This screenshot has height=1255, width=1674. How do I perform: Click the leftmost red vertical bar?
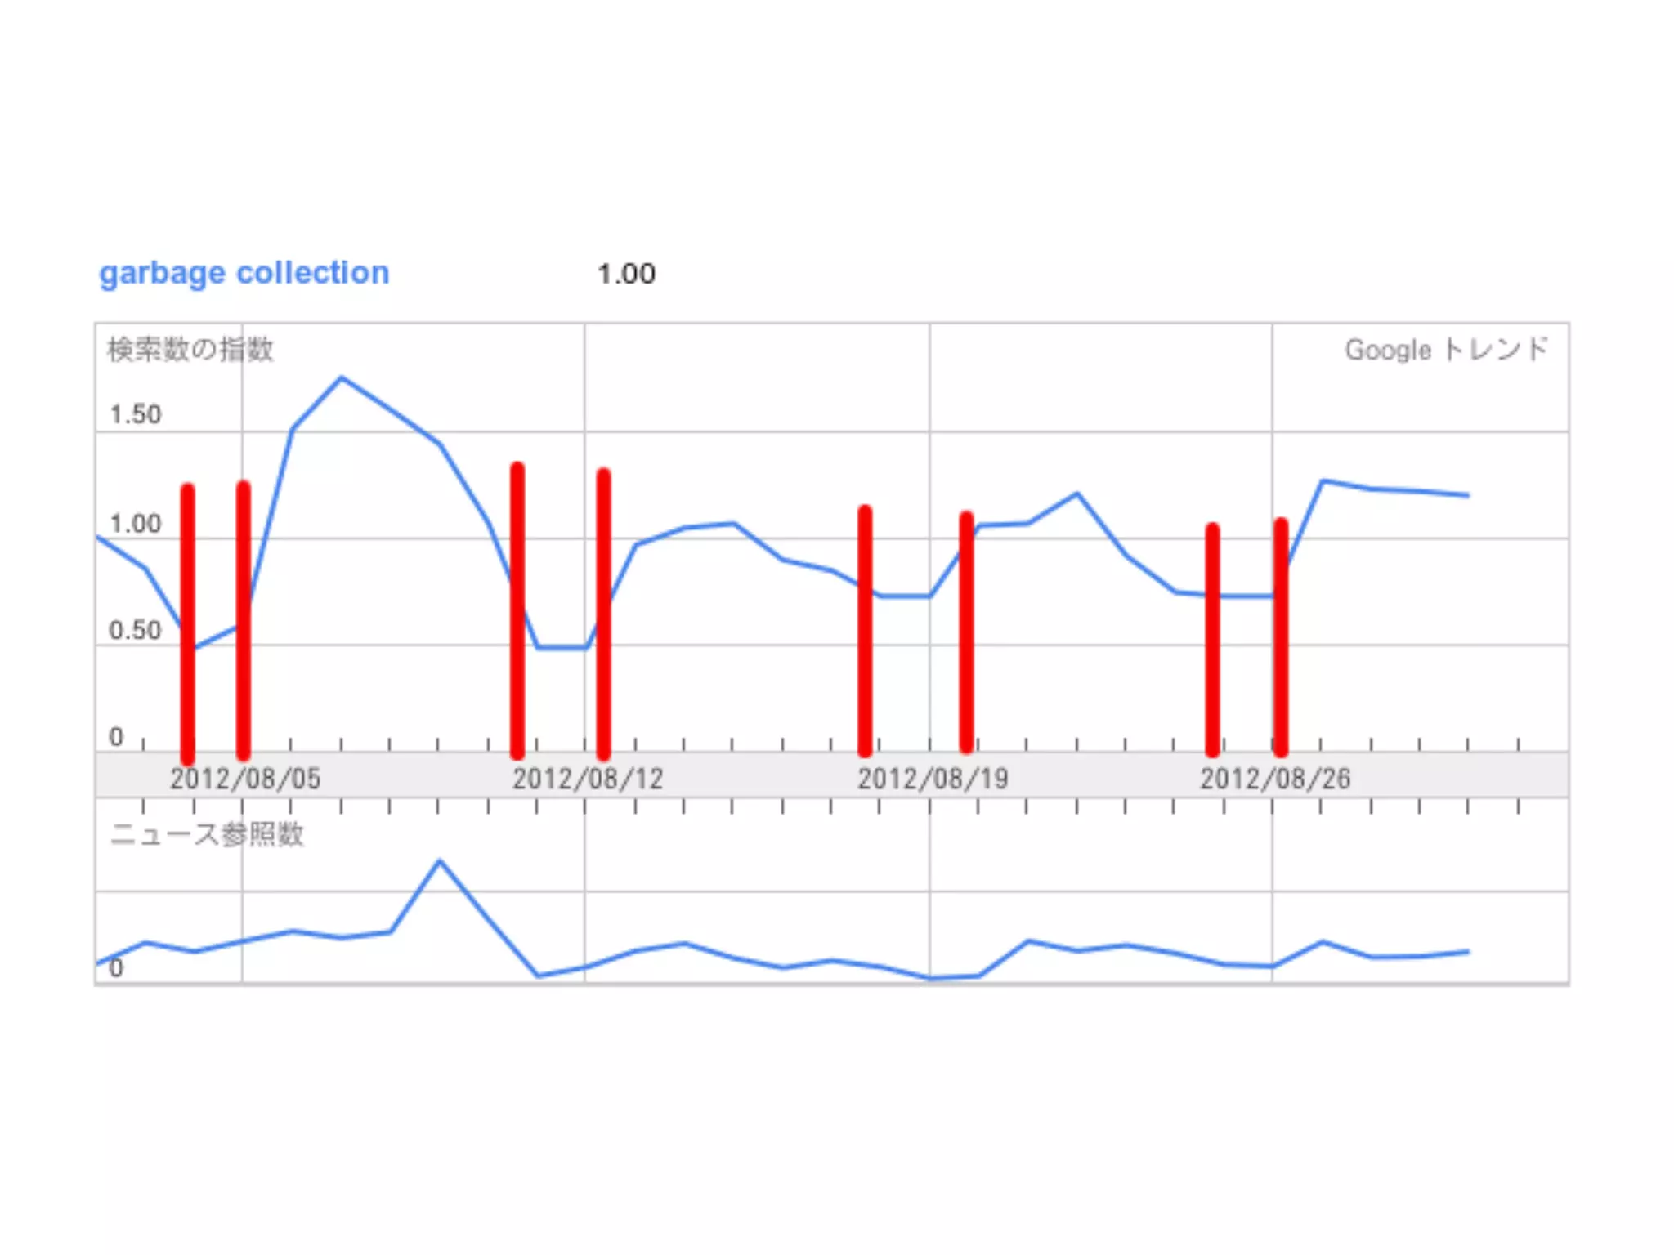[188, 621]
